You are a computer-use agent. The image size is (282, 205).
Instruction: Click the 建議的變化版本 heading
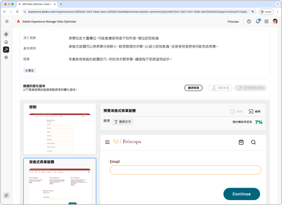[34, 86]
